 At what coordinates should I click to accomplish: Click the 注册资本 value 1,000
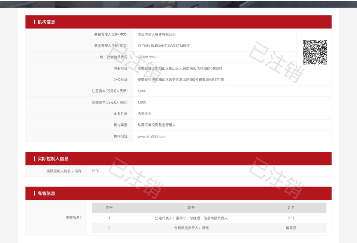tap(142, 91)
